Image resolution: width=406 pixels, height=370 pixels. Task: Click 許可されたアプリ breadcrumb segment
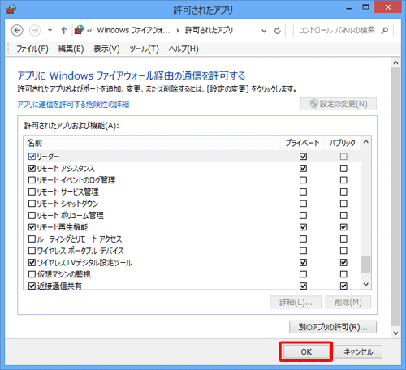[x=209, y=30]
